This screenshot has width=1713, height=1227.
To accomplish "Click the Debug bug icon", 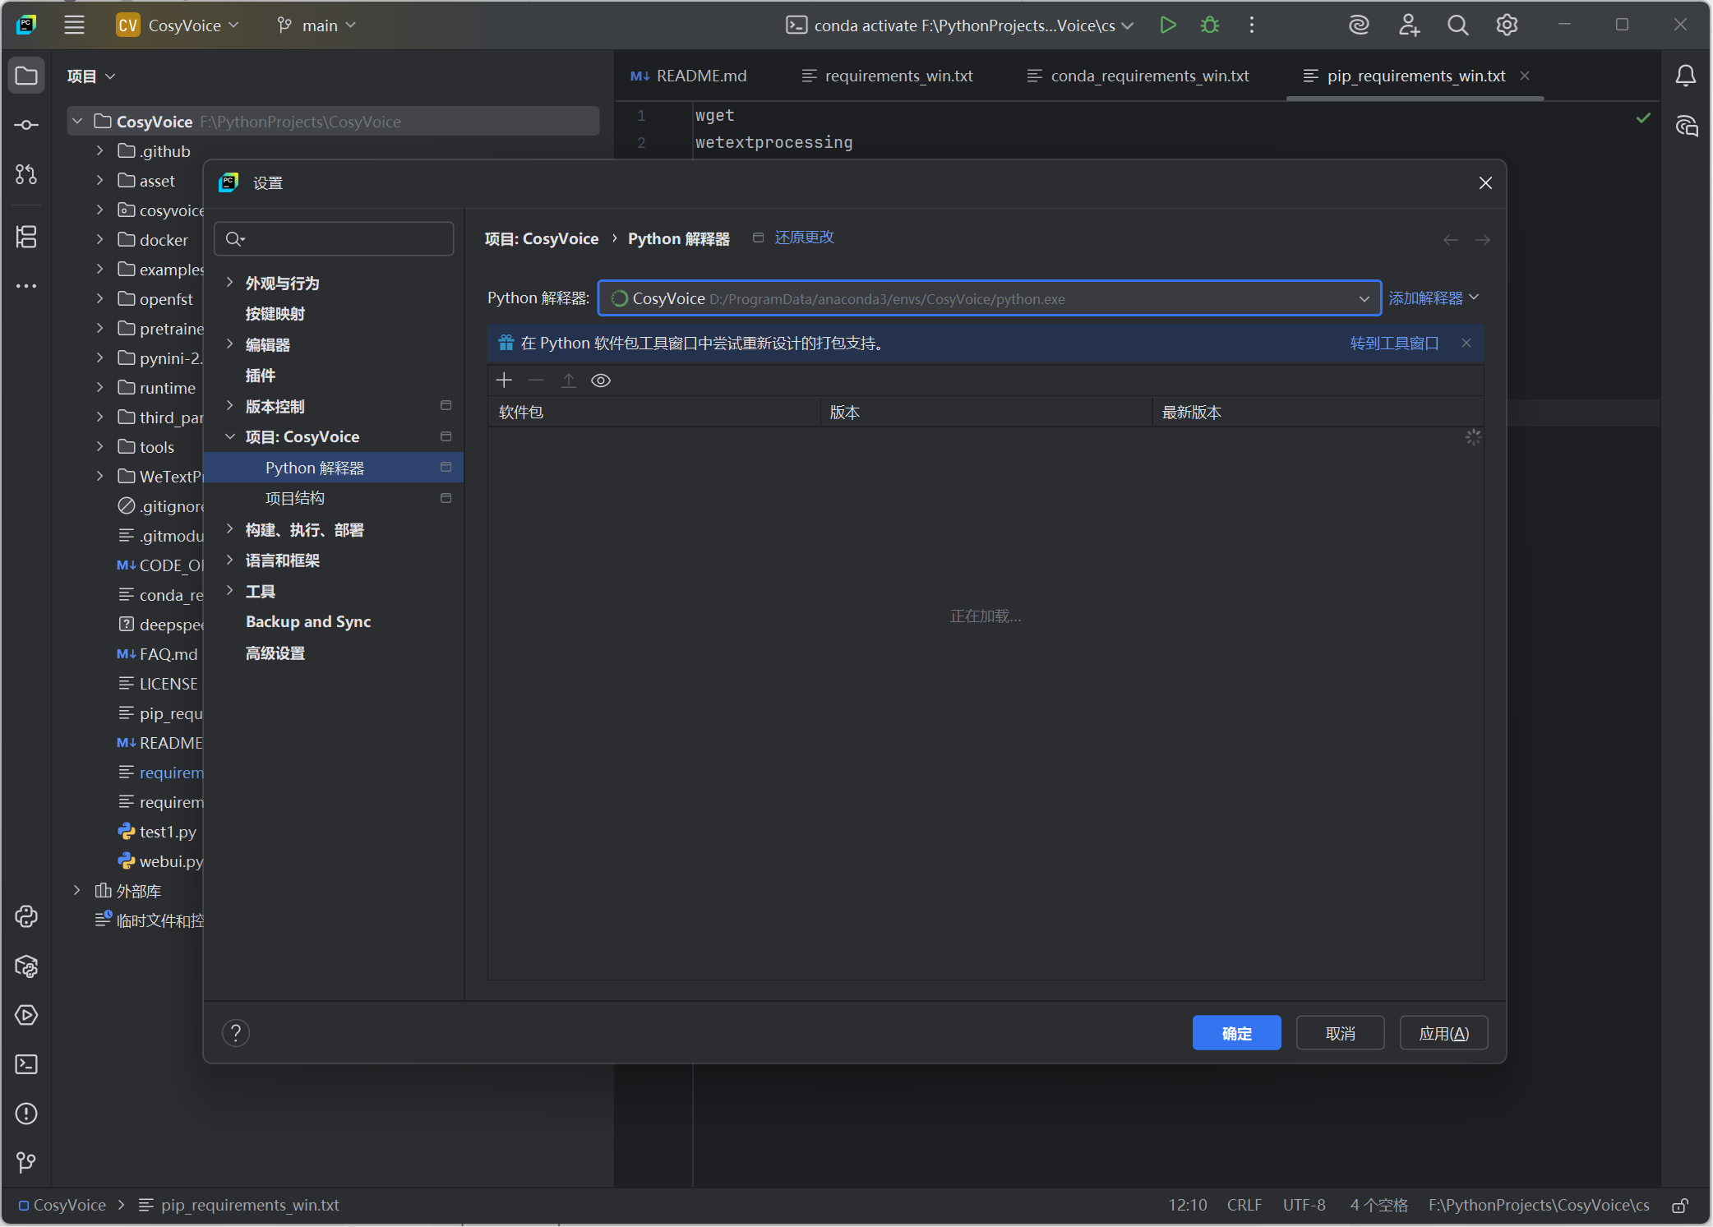I will [x=1209, y=25].
